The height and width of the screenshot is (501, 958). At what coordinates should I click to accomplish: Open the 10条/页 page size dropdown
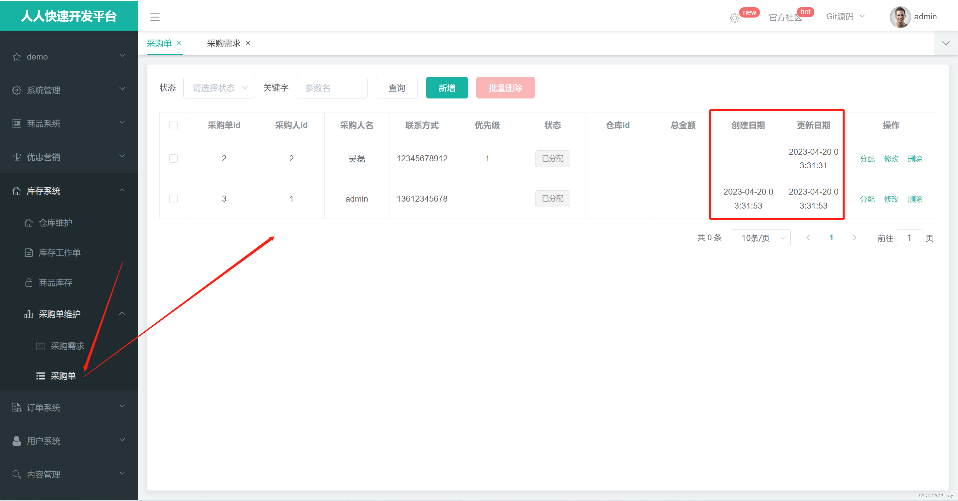tap(760, 238)
